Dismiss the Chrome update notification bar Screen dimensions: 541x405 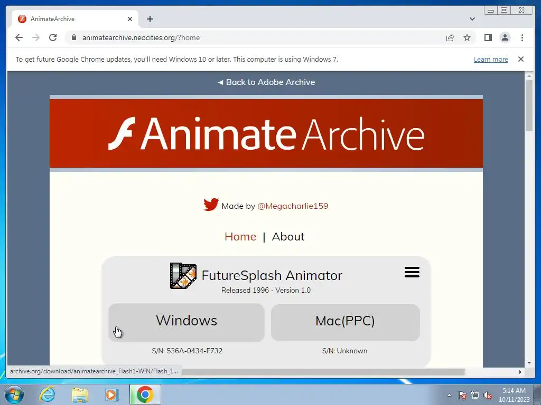[x=521, y=59]
